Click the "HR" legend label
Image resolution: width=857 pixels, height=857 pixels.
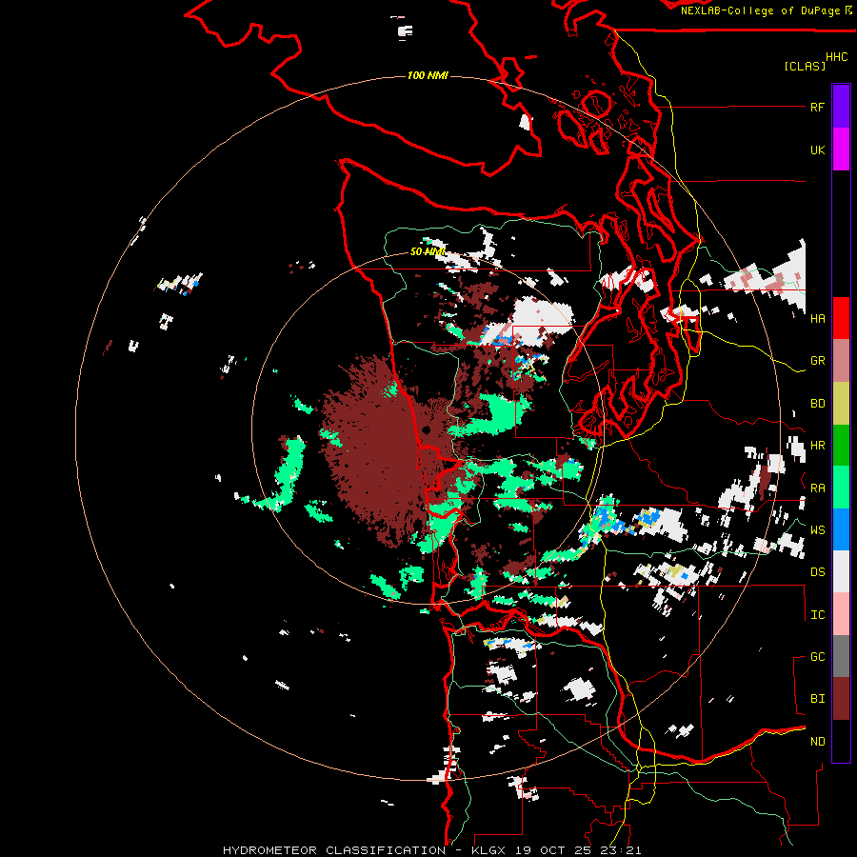tap(817, 446)
